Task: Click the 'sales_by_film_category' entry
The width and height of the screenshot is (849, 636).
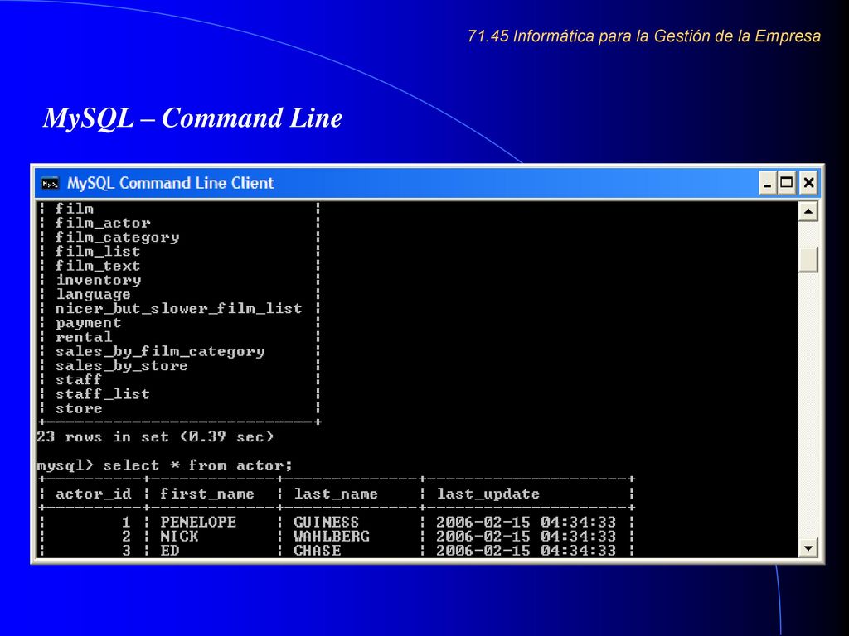Action: [x=160, y=351]
